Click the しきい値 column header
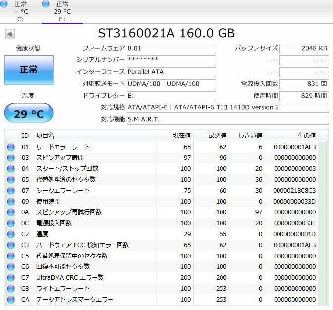The image size is (333, 310). tap(250, 136)
